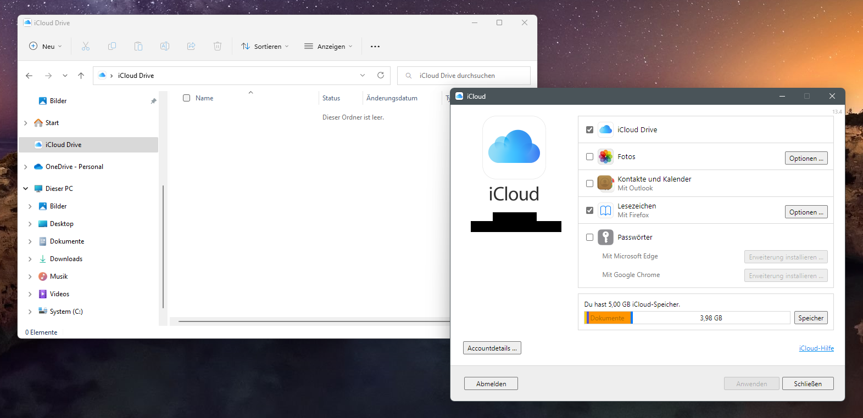This screenshot has width=863, height=418.
Task: Click the '0 Elemente' status bar text
Action: pos(41,332)
